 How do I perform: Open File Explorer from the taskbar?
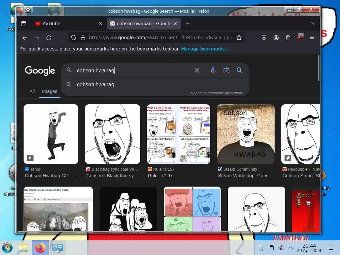point(23,248)
